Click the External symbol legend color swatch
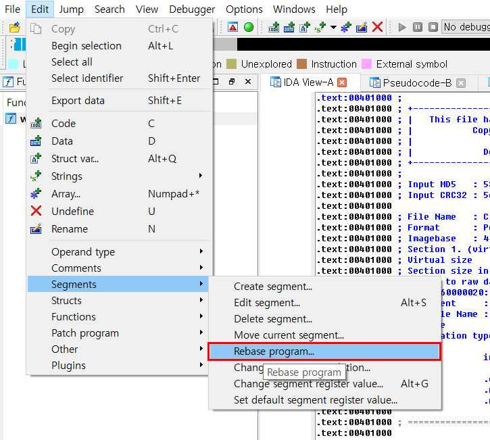This screenshot has width=490, height=440. coord(366,64)
